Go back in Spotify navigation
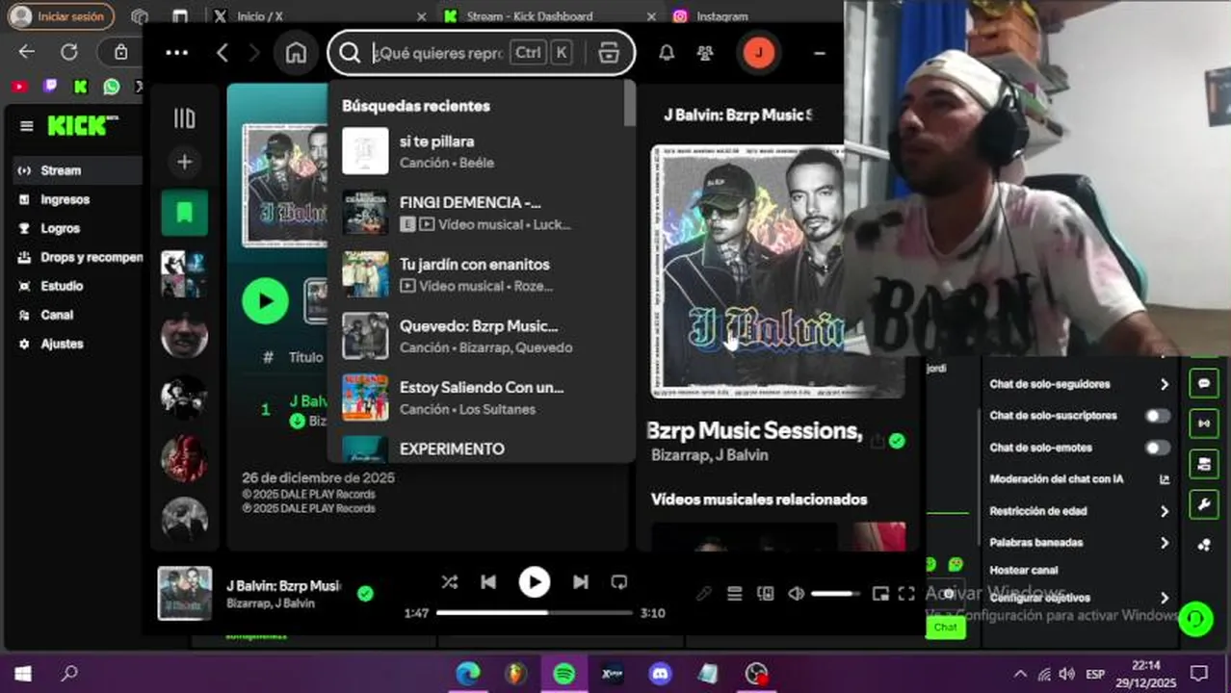The image size is (1231, 693). coord(223,53)
